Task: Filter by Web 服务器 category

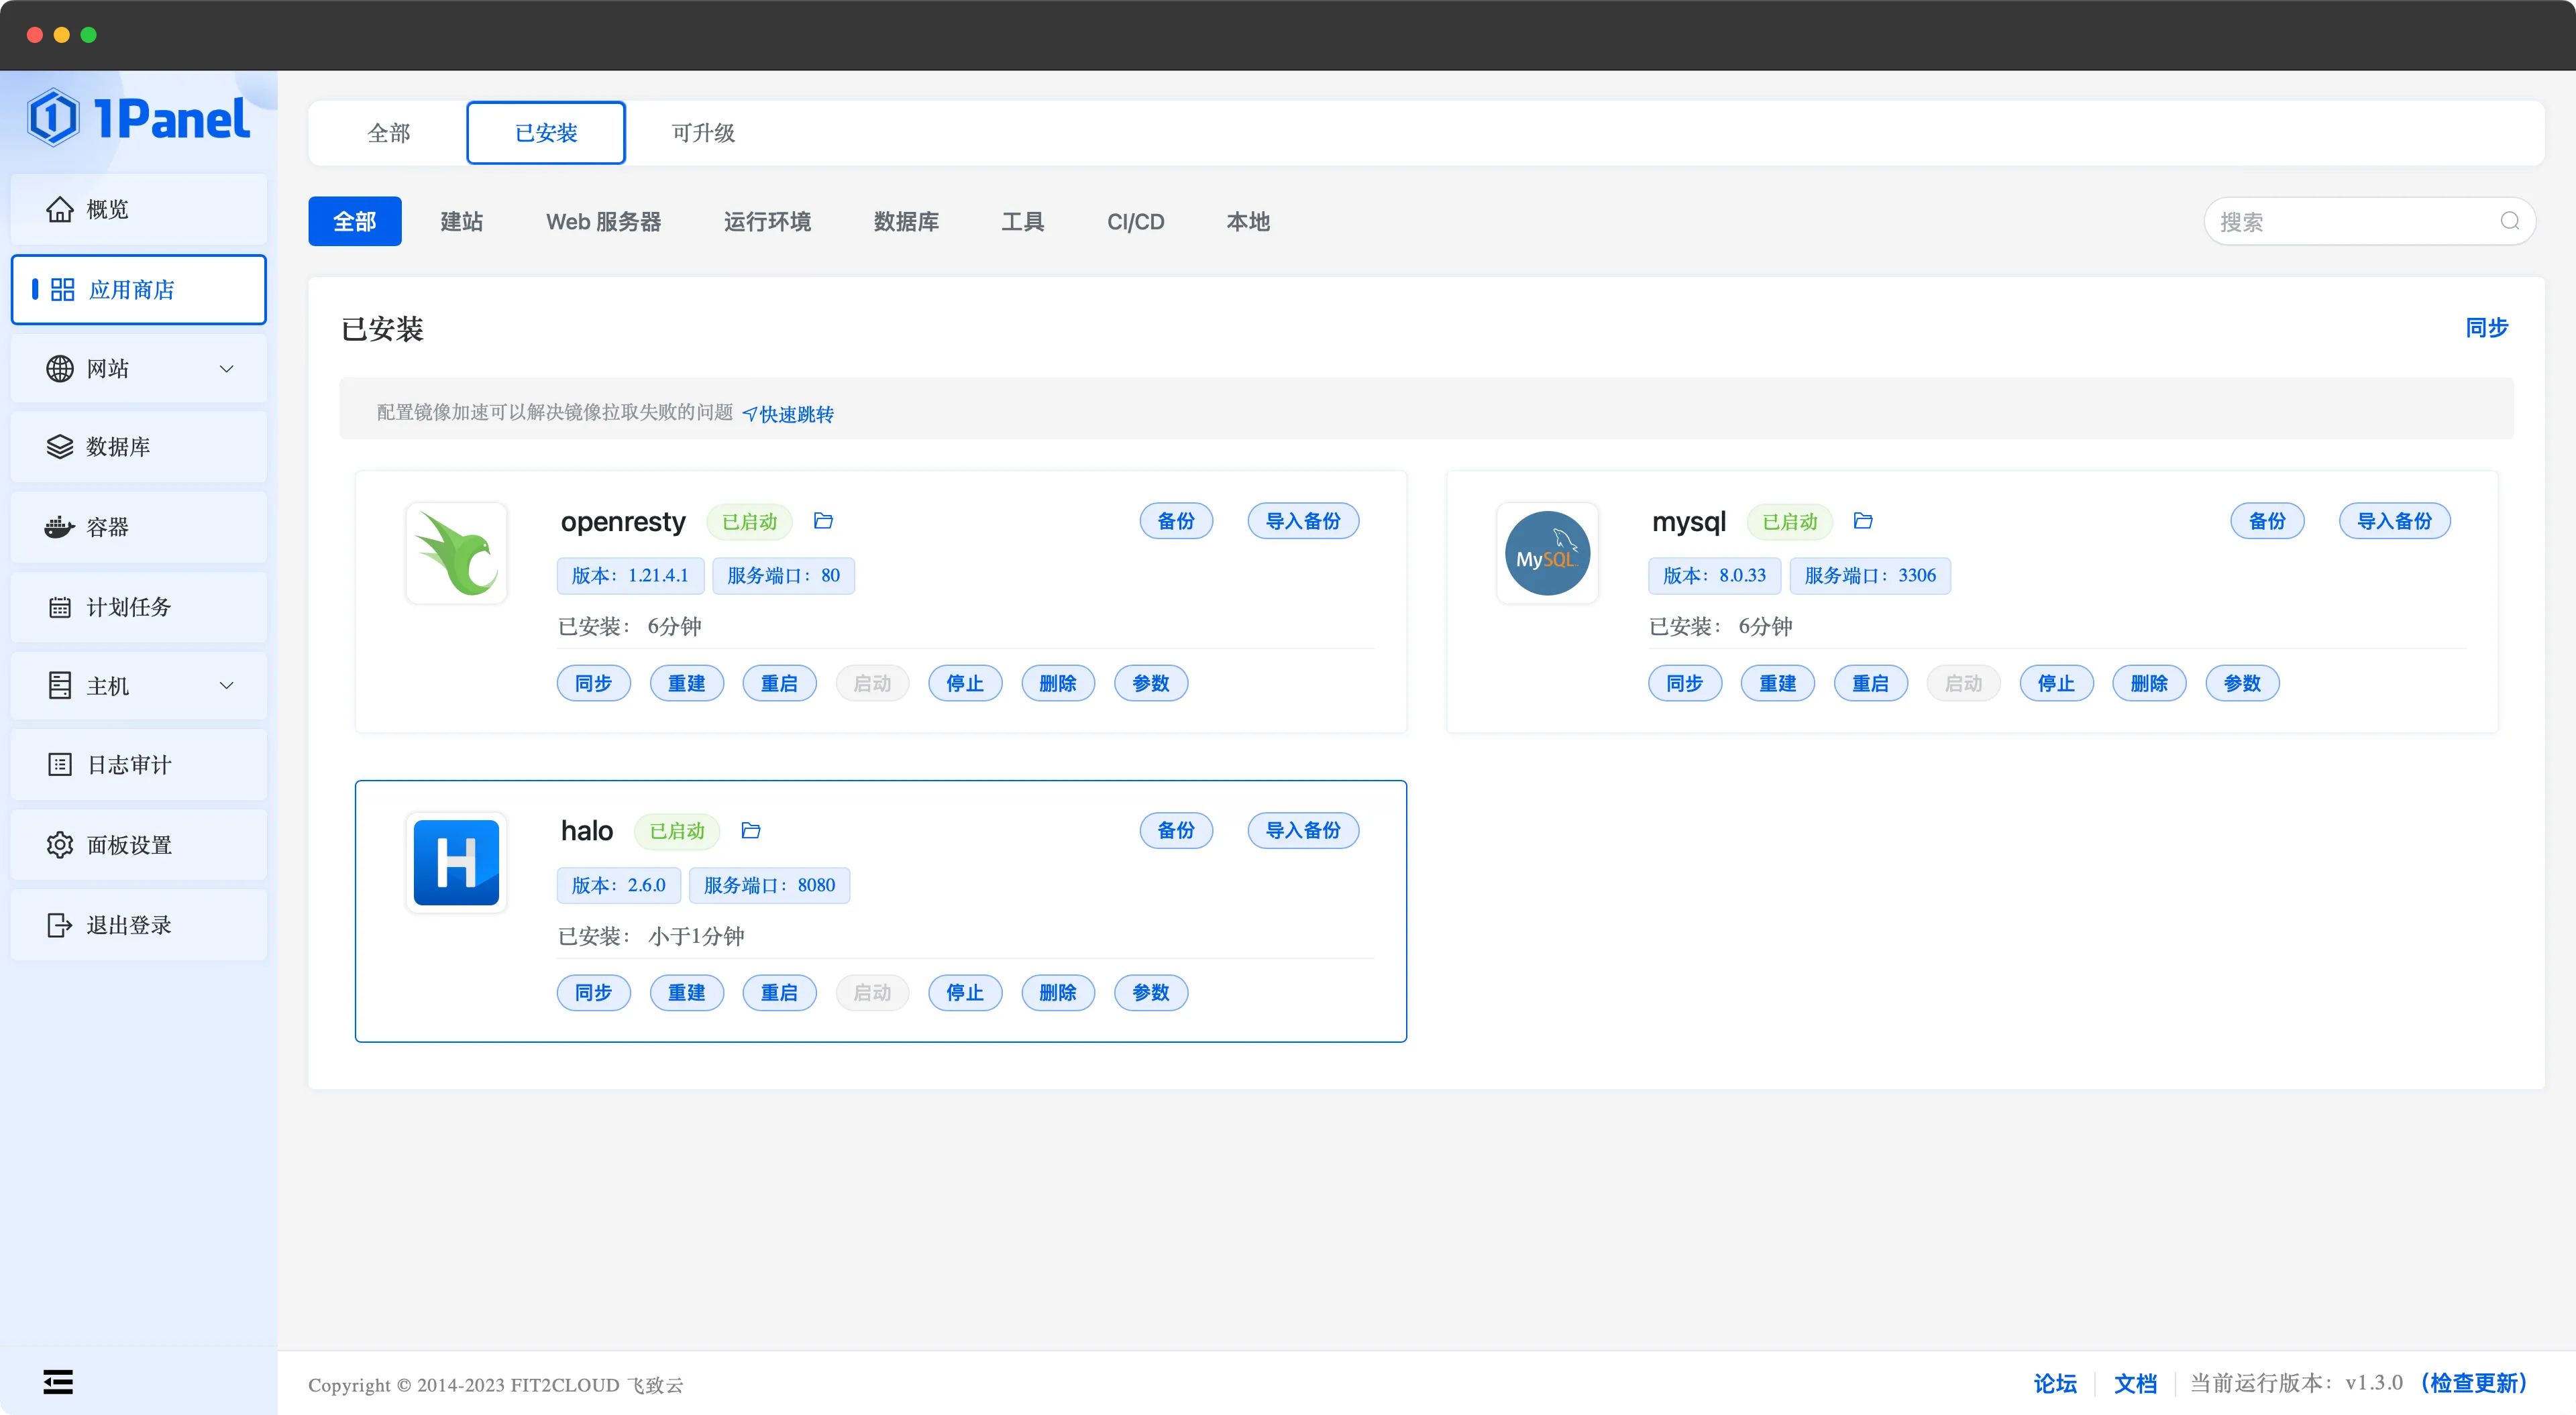Action: [604, 221]
